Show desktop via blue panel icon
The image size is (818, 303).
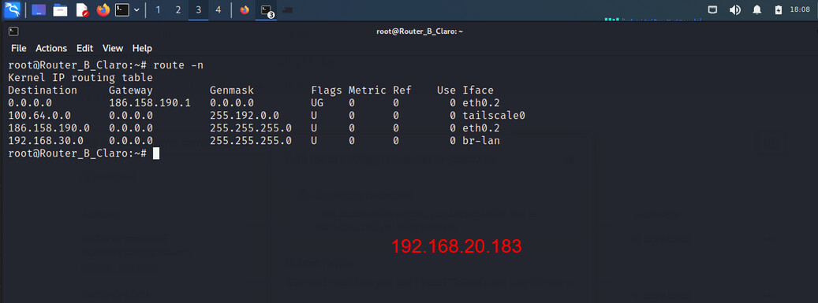coord(39,9)
